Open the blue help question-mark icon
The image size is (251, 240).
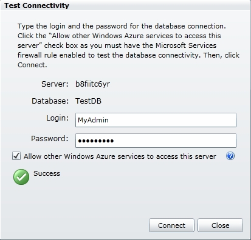tap(230, 156)
